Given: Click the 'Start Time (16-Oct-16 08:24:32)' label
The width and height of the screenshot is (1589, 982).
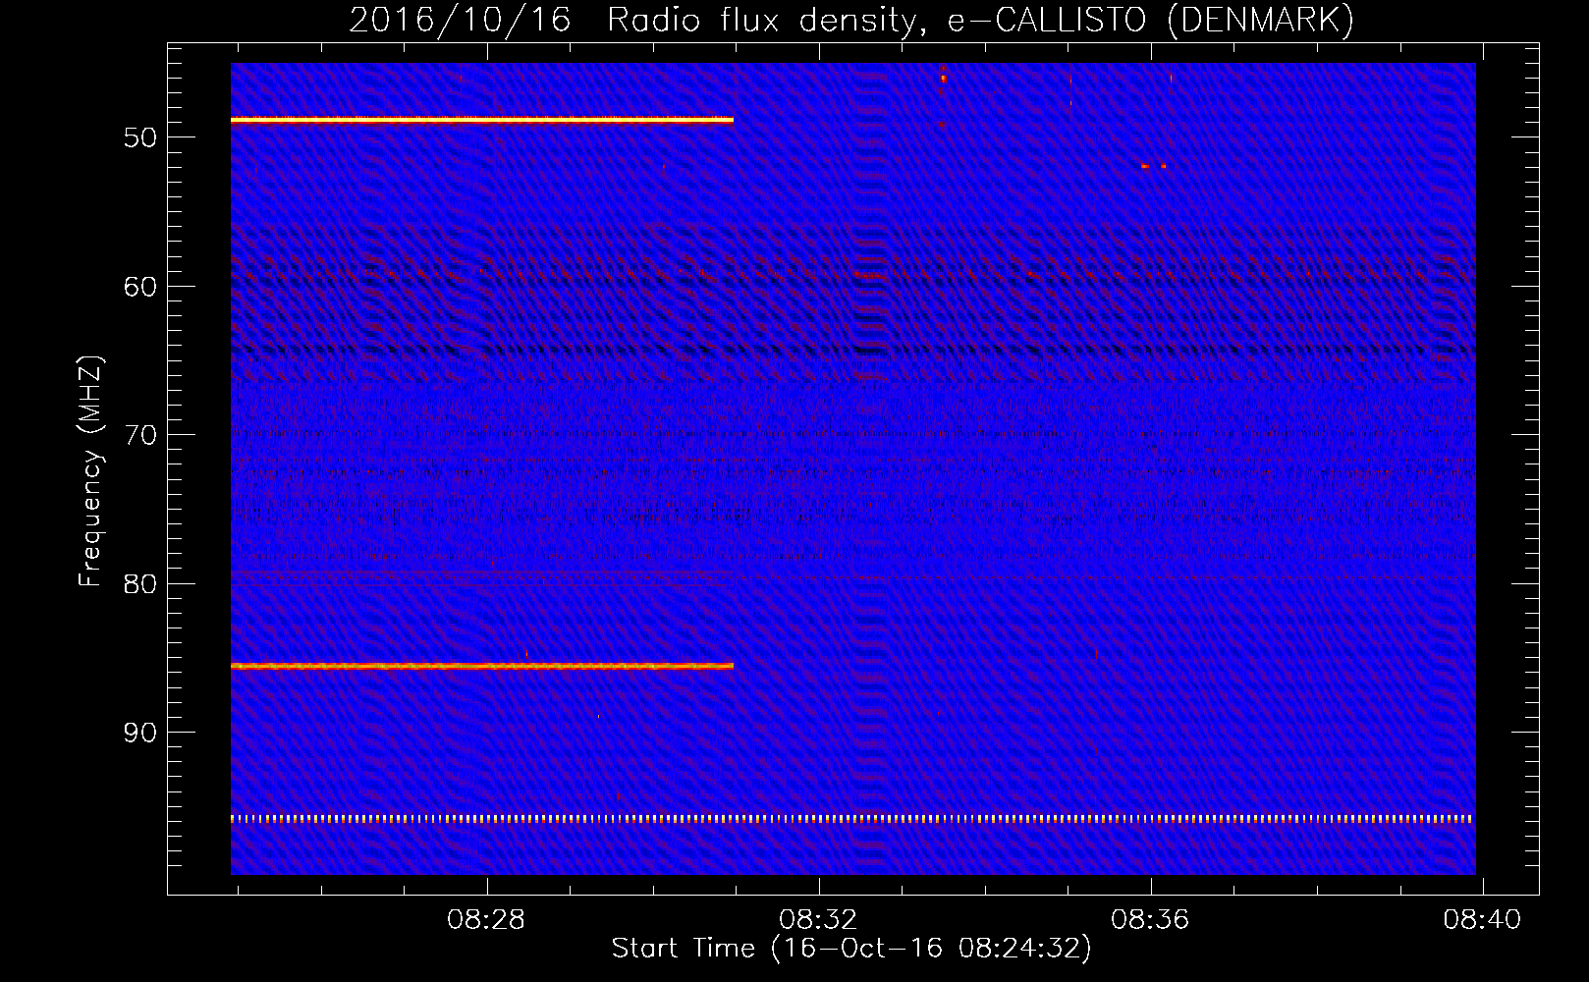Looking at the screenshot, I should [851, 949].
